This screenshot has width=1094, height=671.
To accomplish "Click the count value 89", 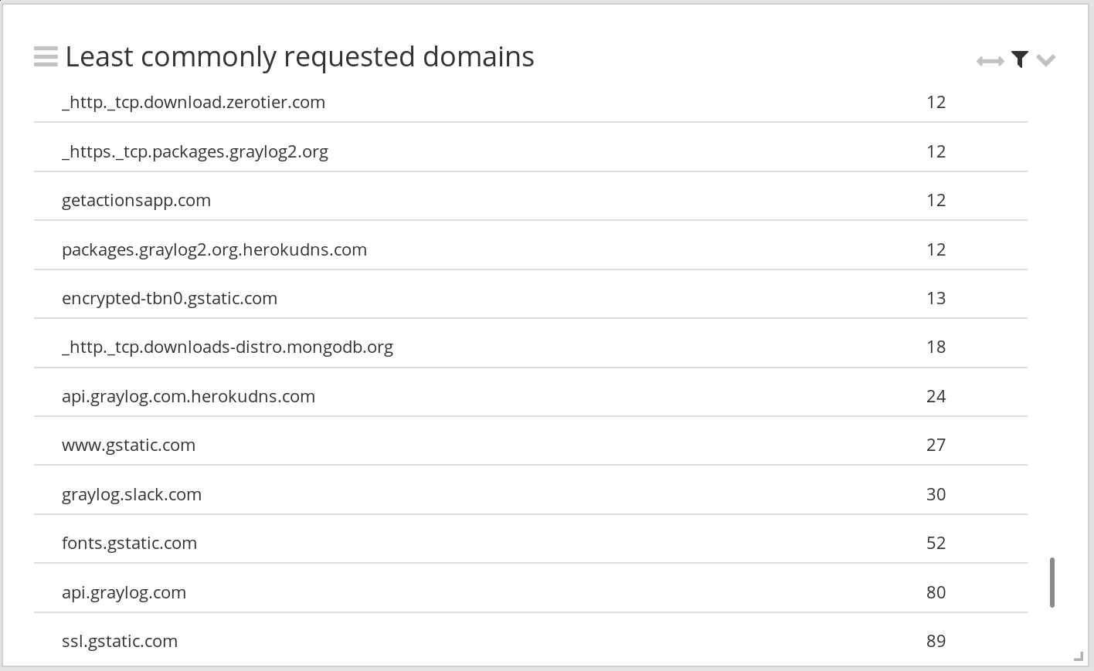I will (936, 642).
